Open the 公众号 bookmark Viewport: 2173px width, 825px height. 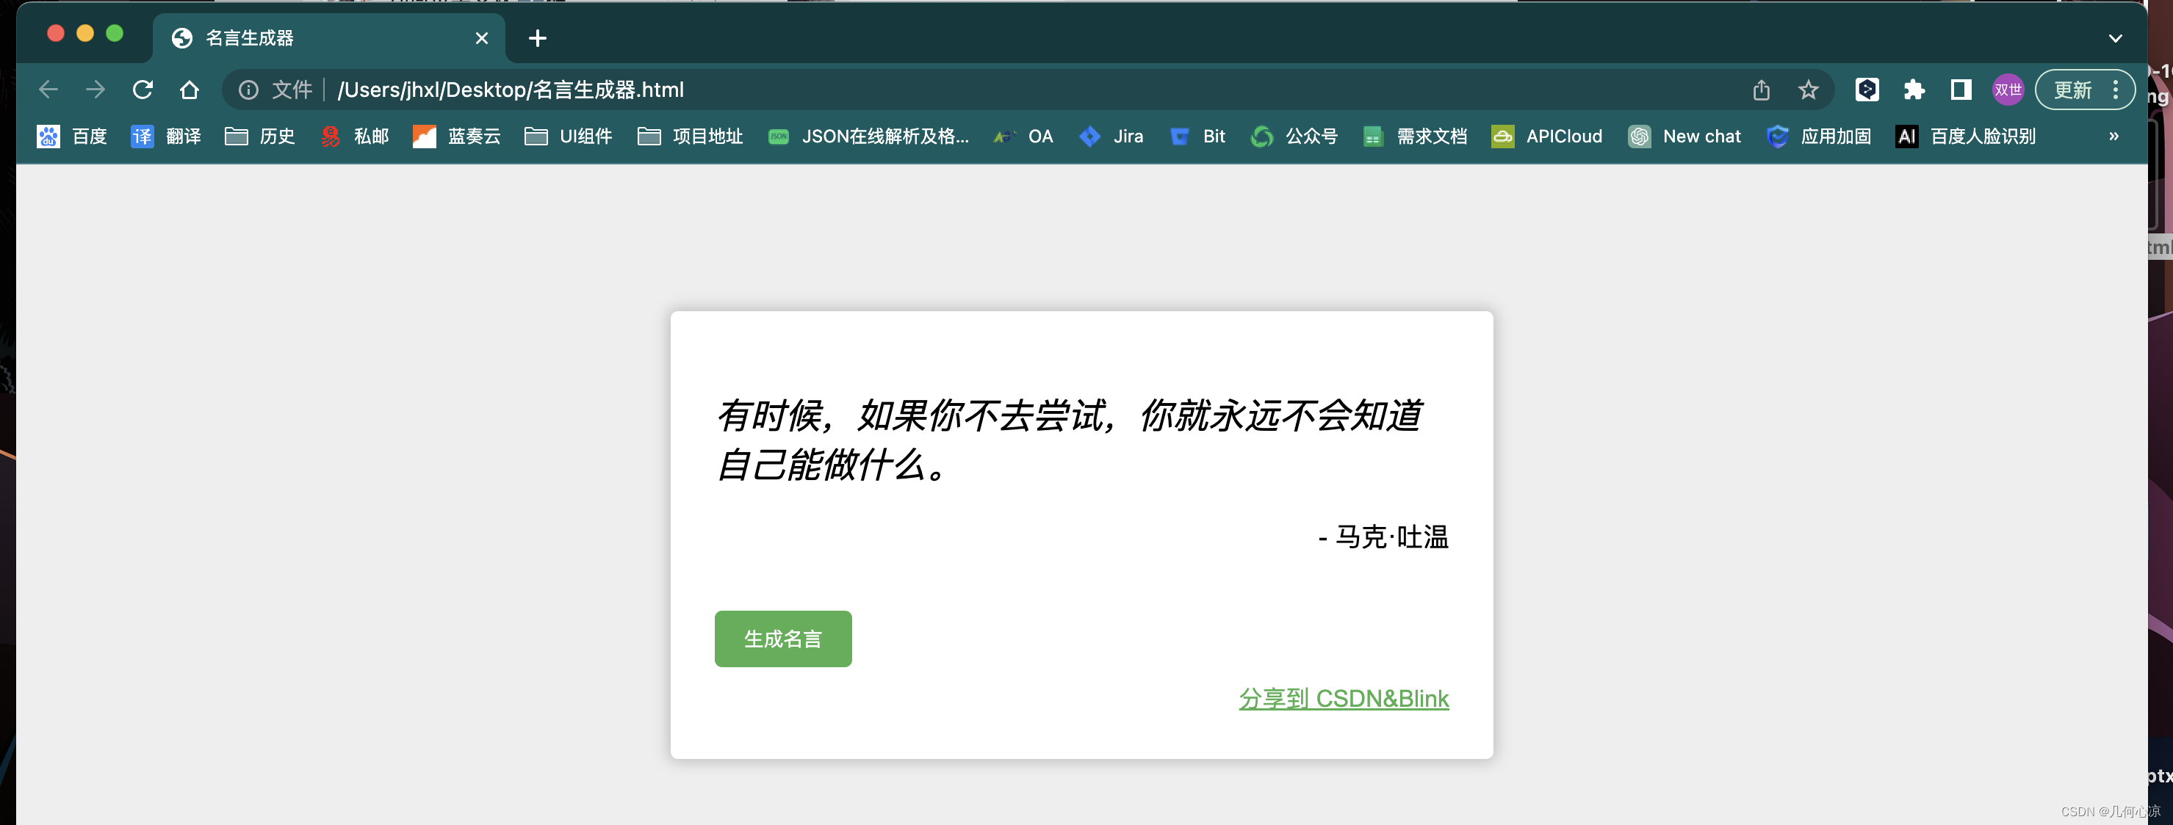click(1294, 137)
